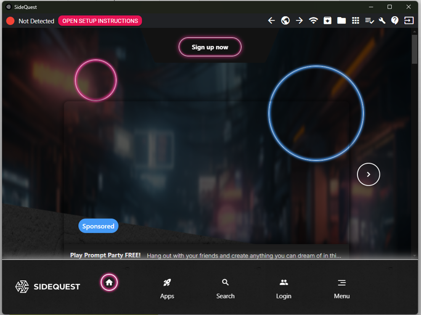Click the 'Hang out with your friends' description
The image size is (421, 315).
pos(244,256)
